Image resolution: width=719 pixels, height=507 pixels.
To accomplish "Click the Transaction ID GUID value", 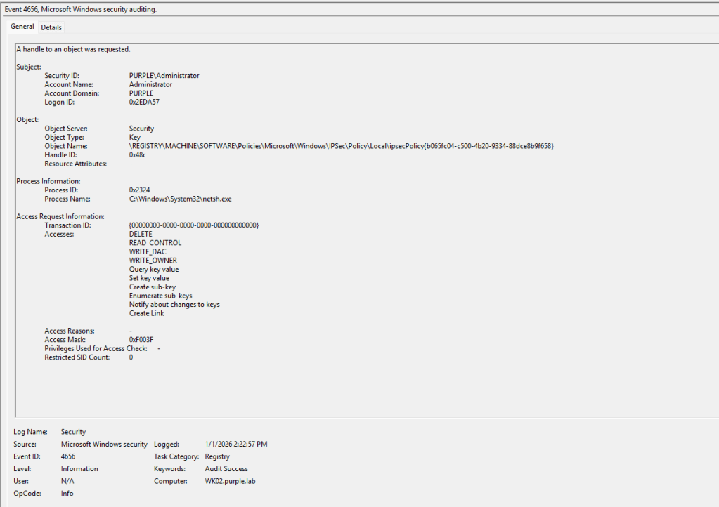I will [194, 225].
